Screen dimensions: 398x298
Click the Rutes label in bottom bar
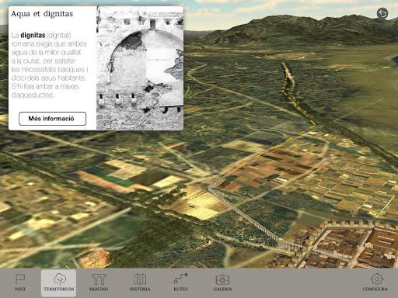(180, 289)
